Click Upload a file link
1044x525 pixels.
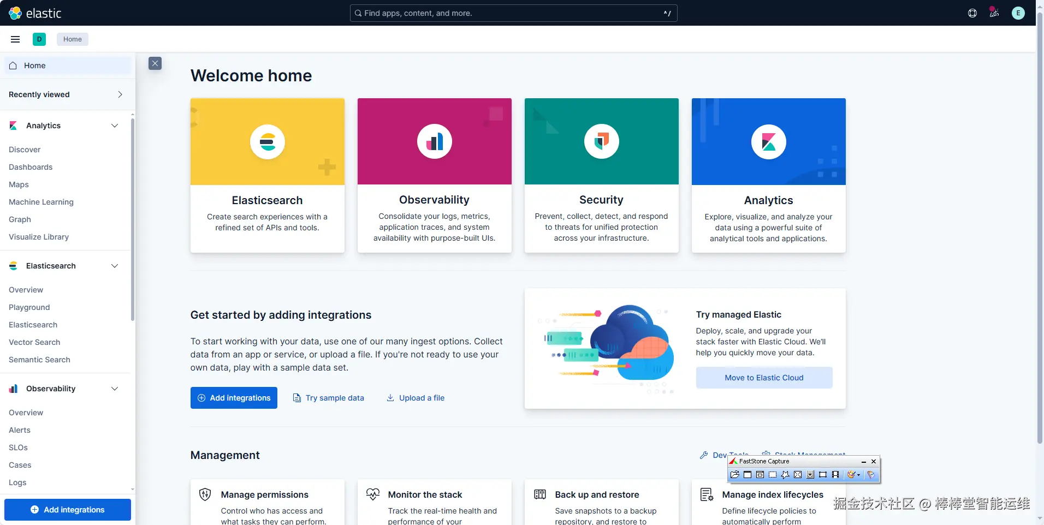point(416,398)
